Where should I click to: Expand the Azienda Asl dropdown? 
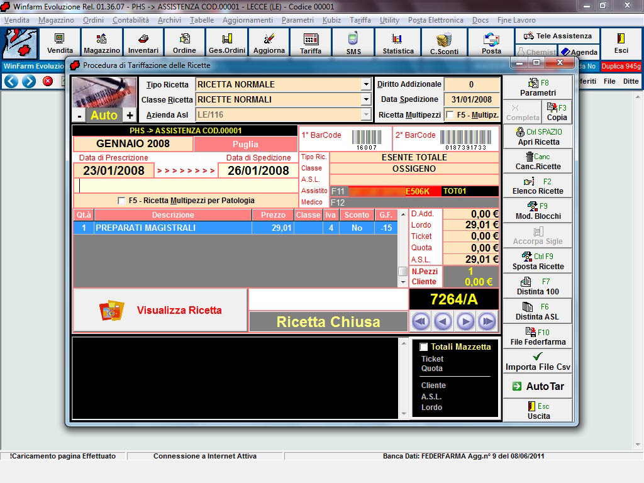[366, 115]
